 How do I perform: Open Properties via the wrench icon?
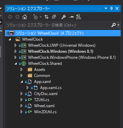click(x=64, y=17)
